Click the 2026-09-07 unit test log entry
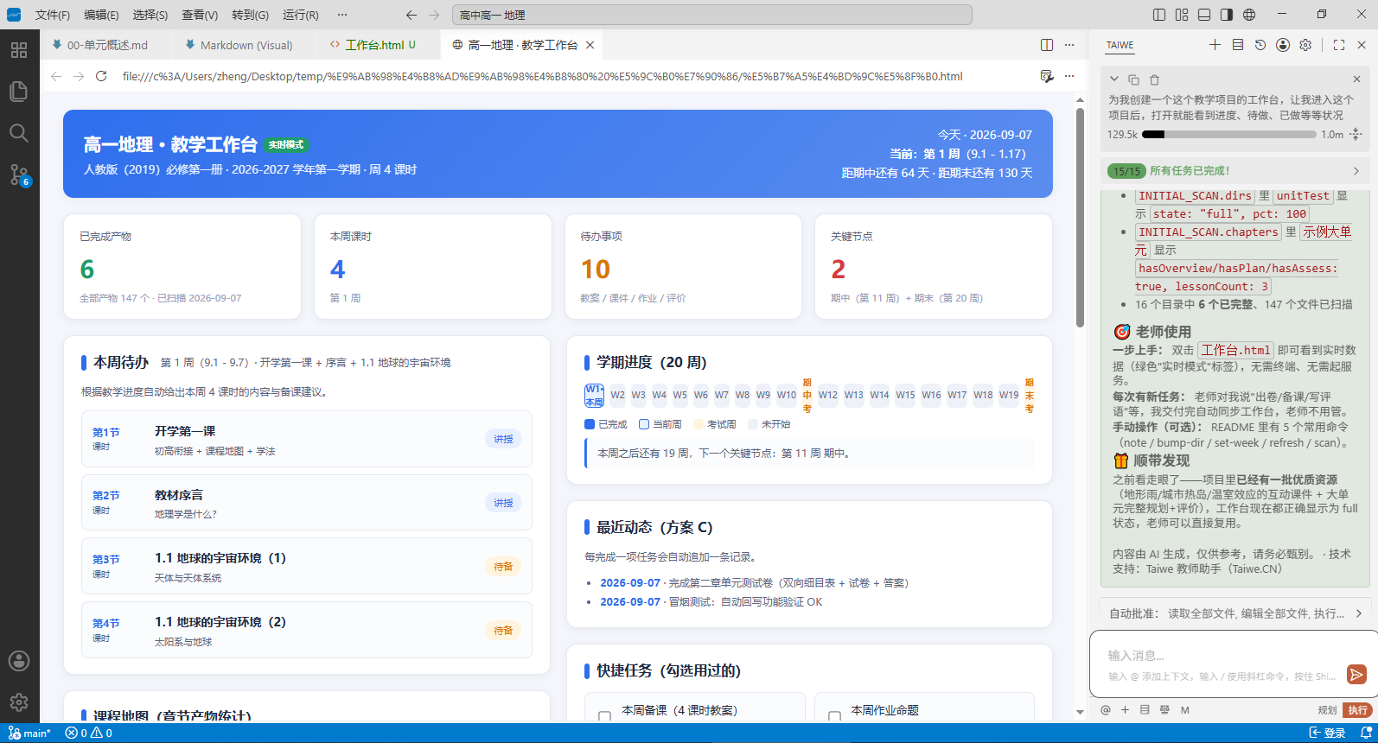Image resolution: width=1378 pixels, height=743 pixels. click(630, 583)
